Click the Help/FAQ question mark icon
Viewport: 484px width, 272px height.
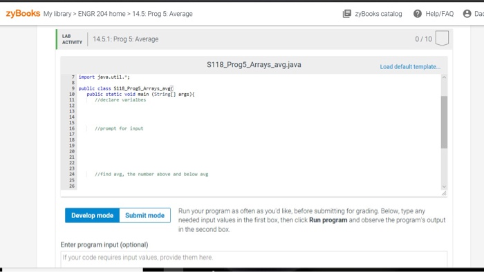pos(418,14)
